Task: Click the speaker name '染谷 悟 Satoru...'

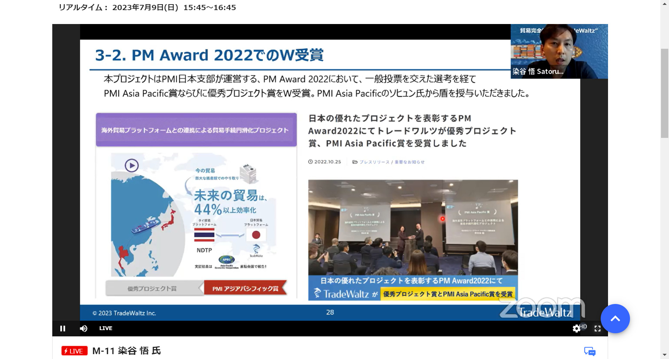Action: click(538, 71)
